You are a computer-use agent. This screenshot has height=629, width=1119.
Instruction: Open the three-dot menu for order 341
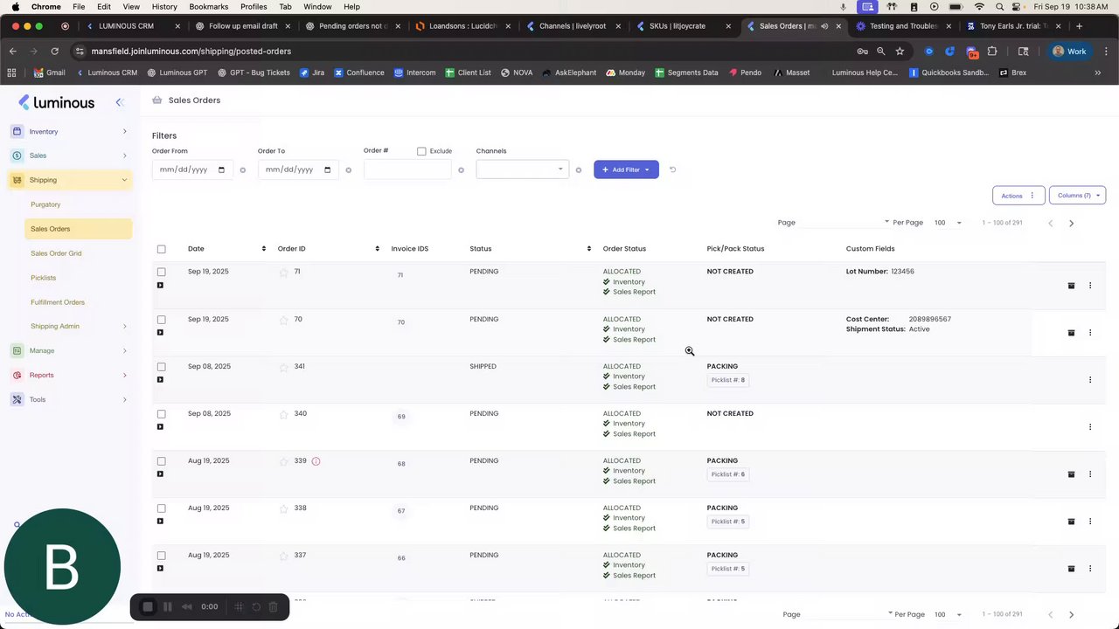(1089, 380)
